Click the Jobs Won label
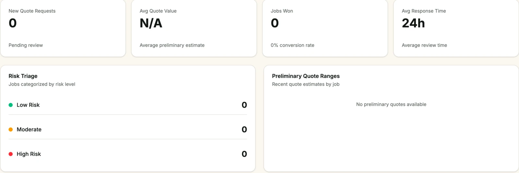The height and width of the screenshot is (173, 519). coord(282,11)
